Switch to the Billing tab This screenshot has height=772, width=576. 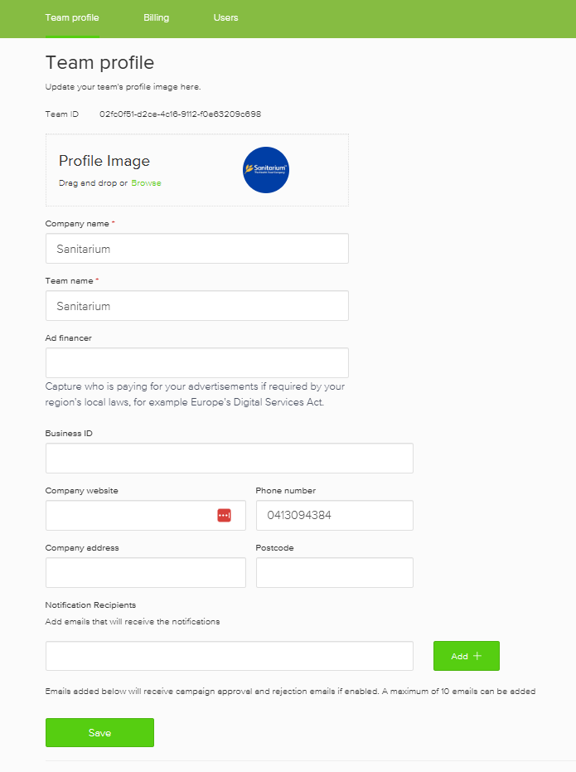156,17
